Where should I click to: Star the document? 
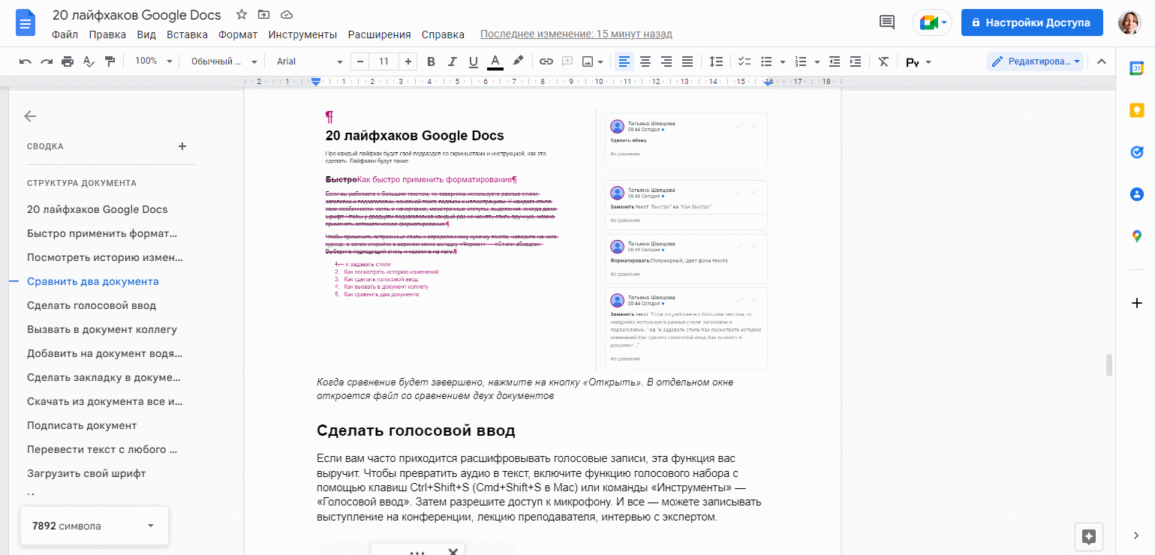241,15
